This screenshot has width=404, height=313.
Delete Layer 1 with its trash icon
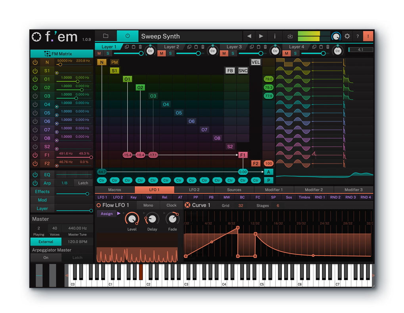click(140, 47)
